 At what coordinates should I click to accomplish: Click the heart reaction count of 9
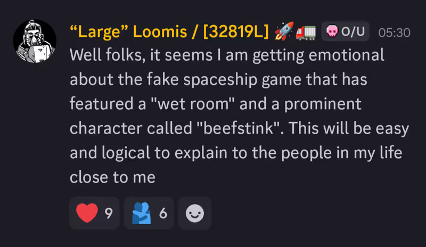tap(109, 213)
